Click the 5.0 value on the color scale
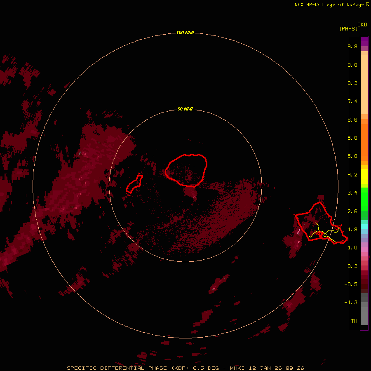The image size is (371, 371). [x=352, y=156]
